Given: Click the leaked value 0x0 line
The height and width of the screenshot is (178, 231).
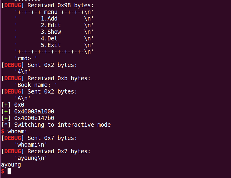Looking at the screenshot, I should 19,105.
